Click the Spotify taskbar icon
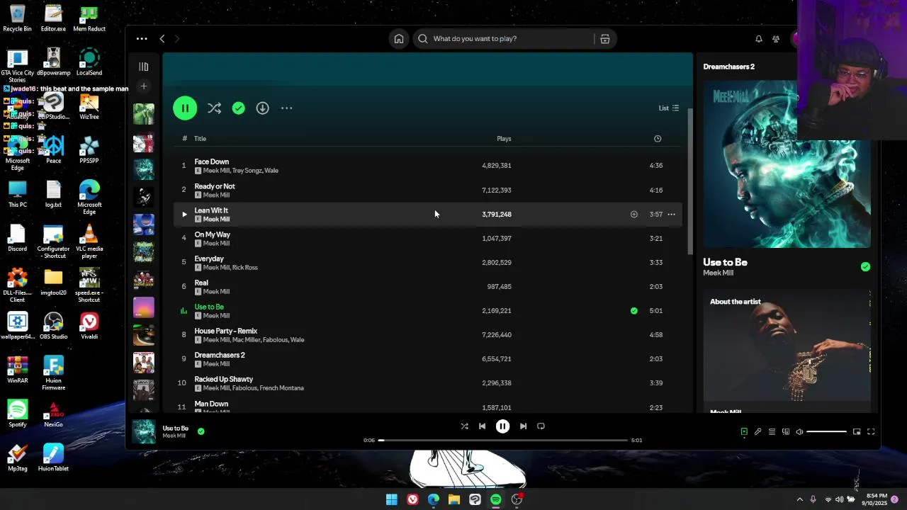 [496, 499]
